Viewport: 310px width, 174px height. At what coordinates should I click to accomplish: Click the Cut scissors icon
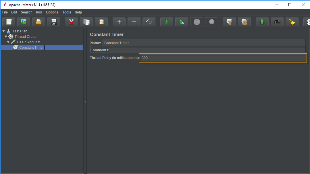(71, 22)
